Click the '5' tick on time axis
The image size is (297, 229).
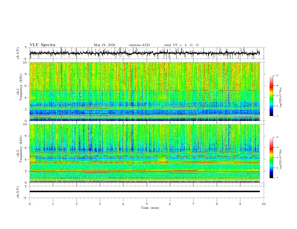(x=147, y=204)
